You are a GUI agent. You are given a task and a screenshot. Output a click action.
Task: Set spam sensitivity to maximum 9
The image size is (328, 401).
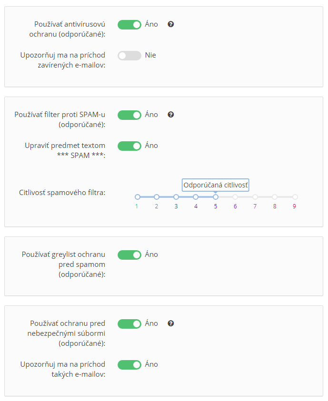click(x=295, y=197)
